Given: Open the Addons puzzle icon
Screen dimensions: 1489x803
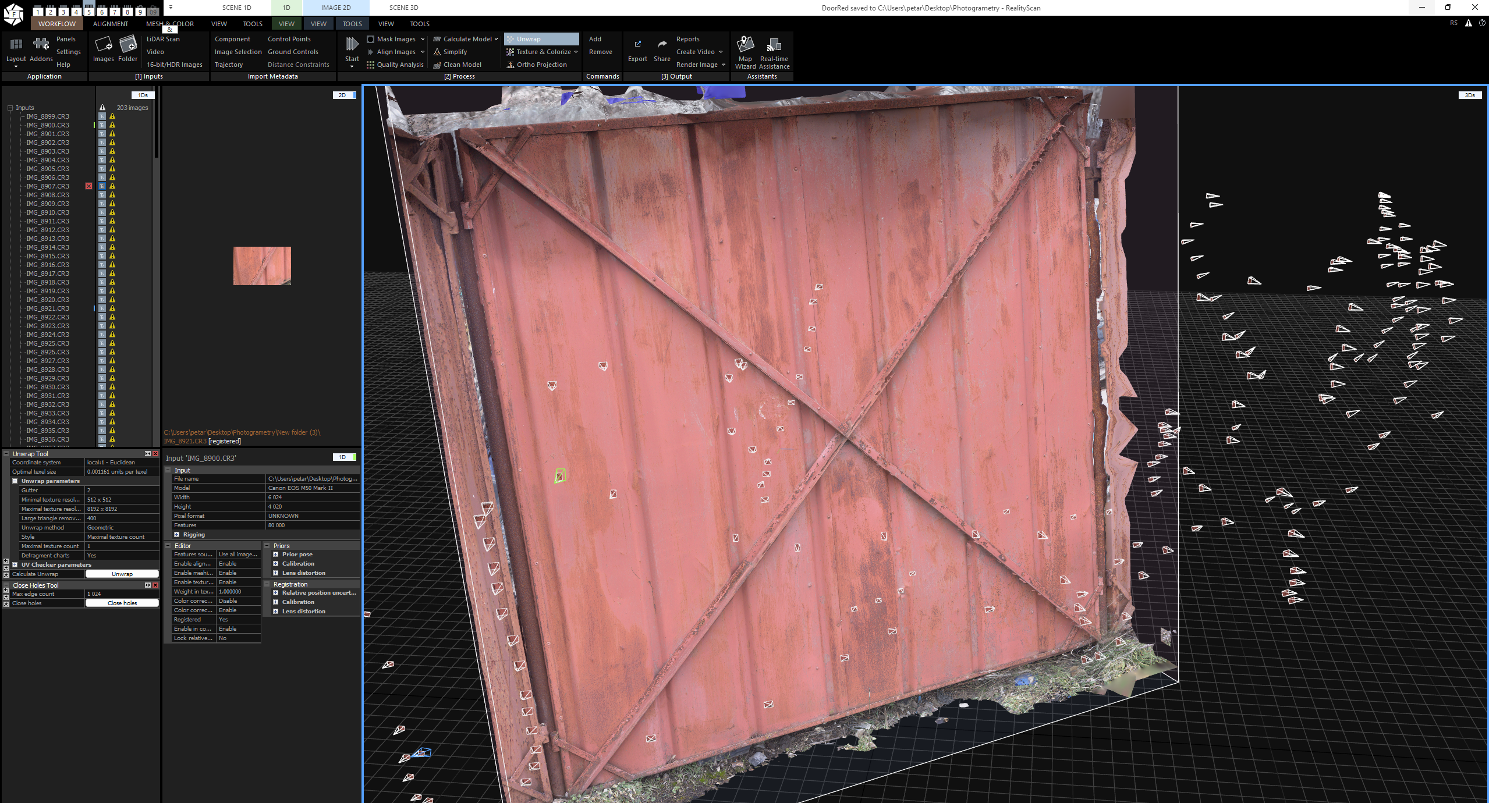Looking at the screenshot, I should (41, 45).
